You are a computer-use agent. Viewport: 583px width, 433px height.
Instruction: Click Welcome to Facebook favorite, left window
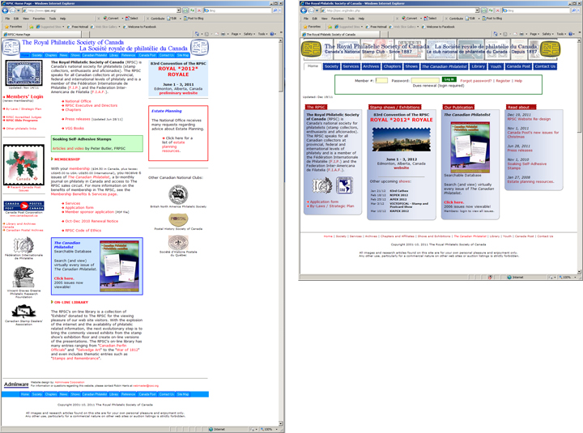tap(140, 27)
